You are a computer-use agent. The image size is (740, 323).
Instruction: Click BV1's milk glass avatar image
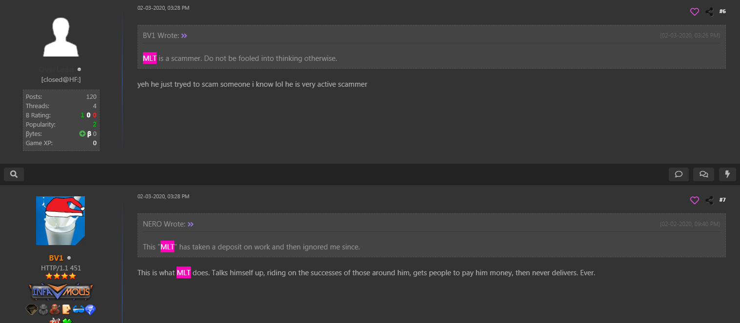coord(60,221)
